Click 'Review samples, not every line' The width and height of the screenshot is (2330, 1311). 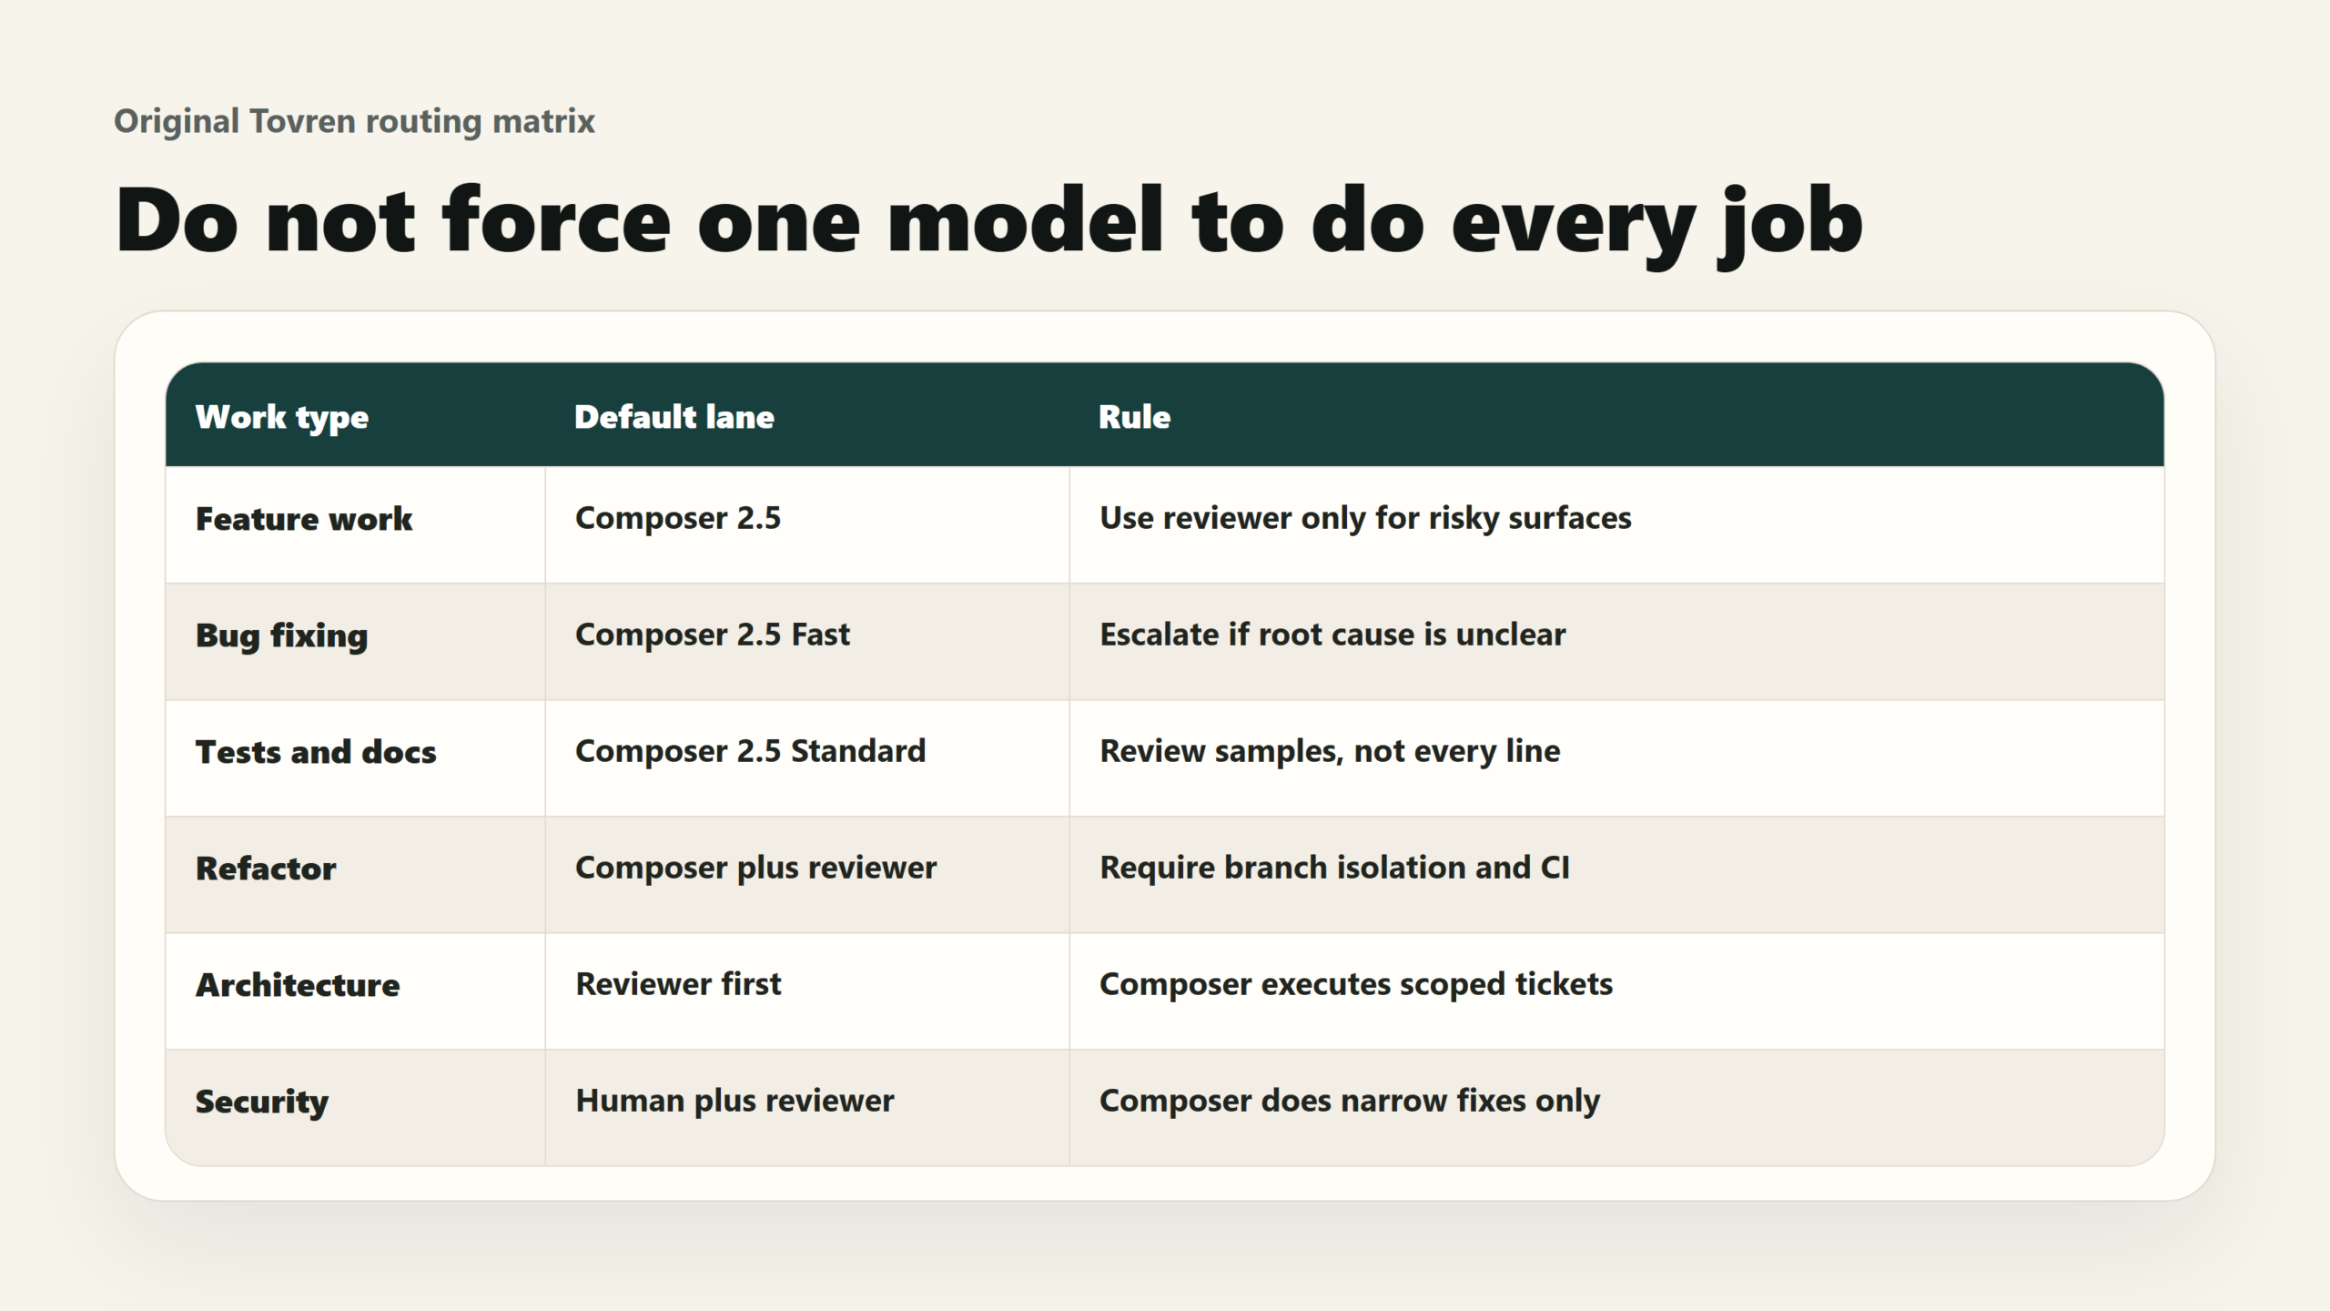pyautogui.click(x=1330, y=751)
